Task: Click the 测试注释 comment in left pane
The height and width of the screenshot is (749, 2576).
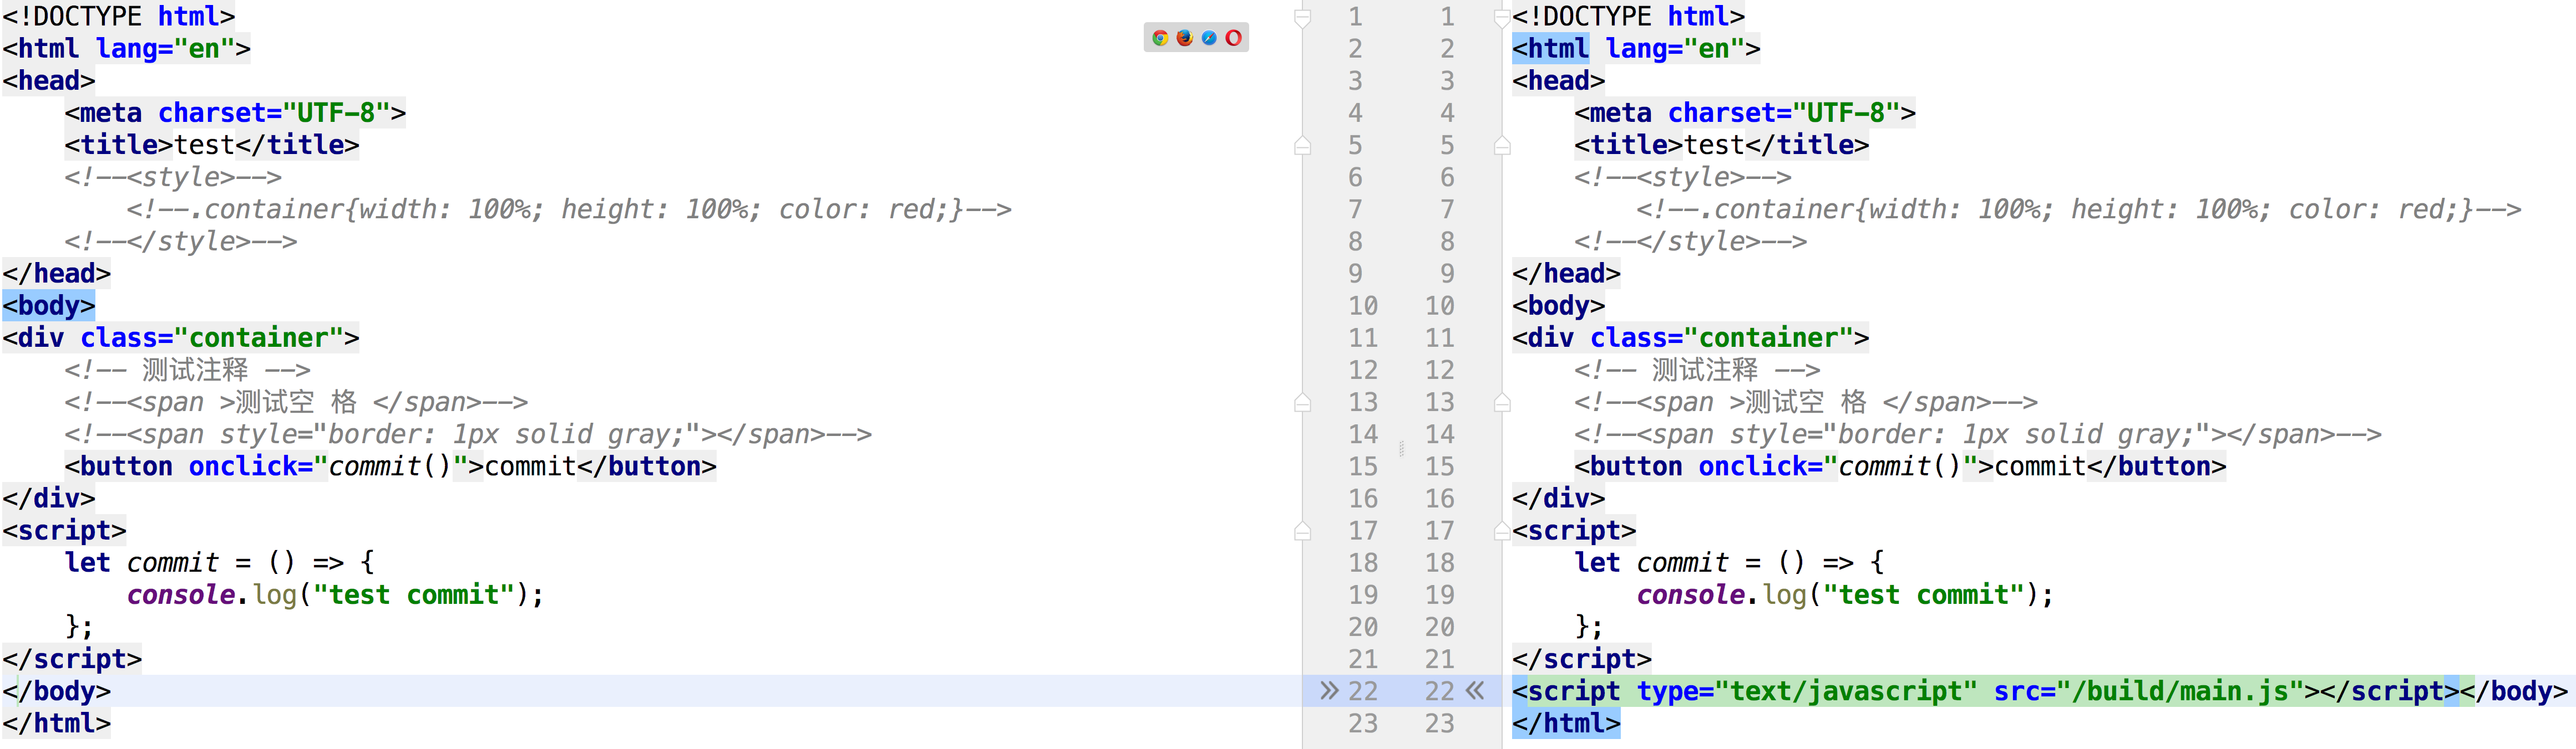Action: pyautogui.click(x=187, y=371)
